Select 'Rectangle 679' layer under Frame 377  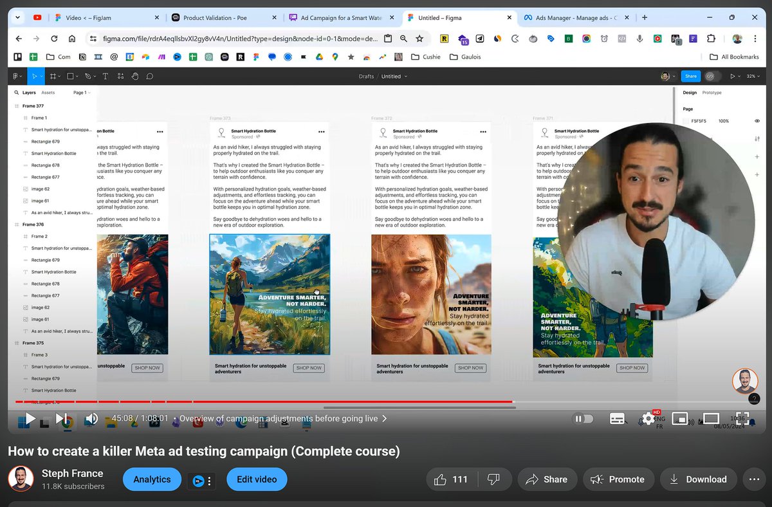(x=46, y=142)
